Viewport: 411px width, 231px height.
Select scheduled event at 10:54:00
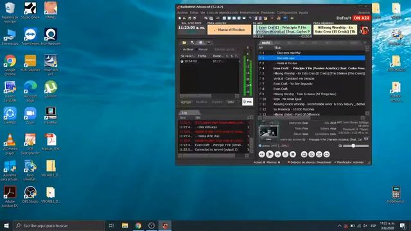point(209,61)
